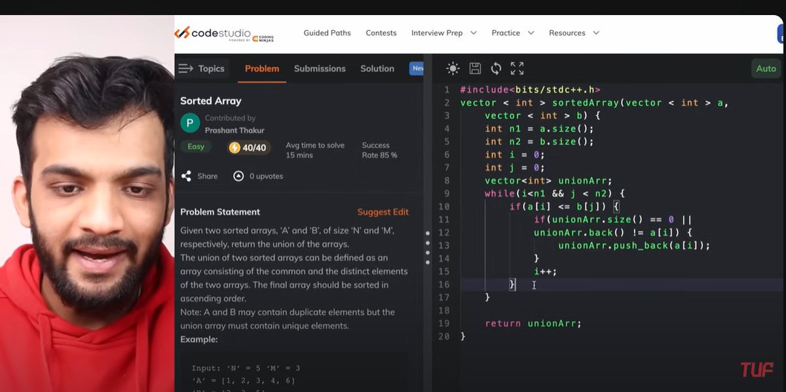786x392 pixels.
Task: Click the upvote circle icon
Action: click(238, 176)
